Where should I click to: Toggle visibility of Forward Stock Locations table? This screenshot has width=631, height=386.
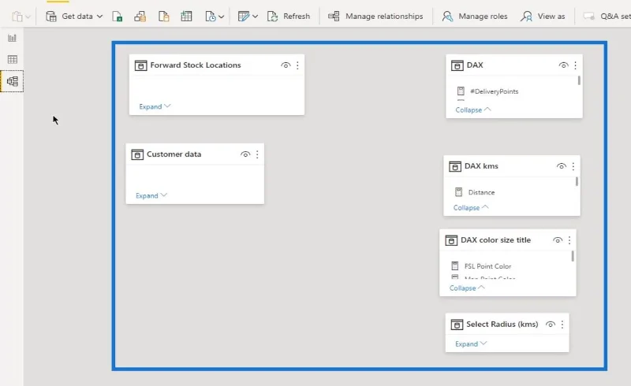click(x=286, y=65)
